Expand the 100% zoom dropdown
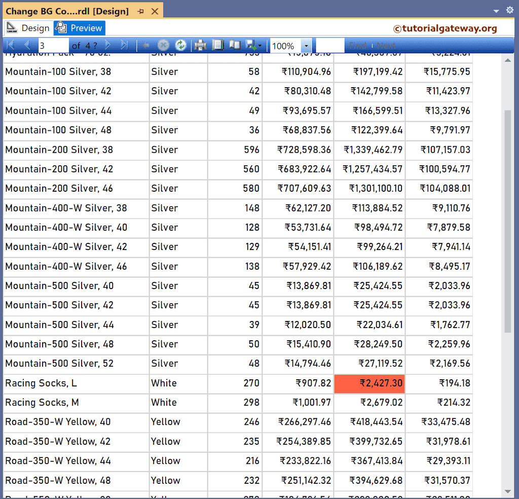Viewport: 519px width, 499px height. 306,46
